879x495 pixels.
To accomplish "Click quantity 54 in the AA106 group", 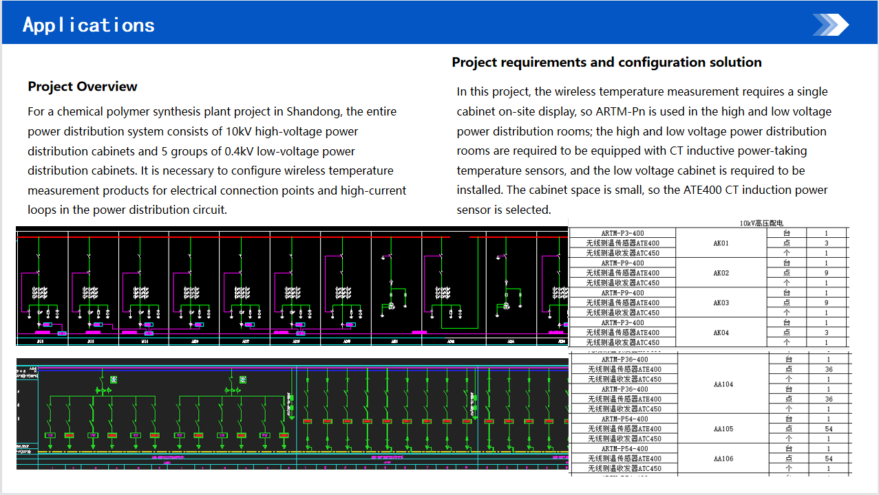I will tap(829, 459).
